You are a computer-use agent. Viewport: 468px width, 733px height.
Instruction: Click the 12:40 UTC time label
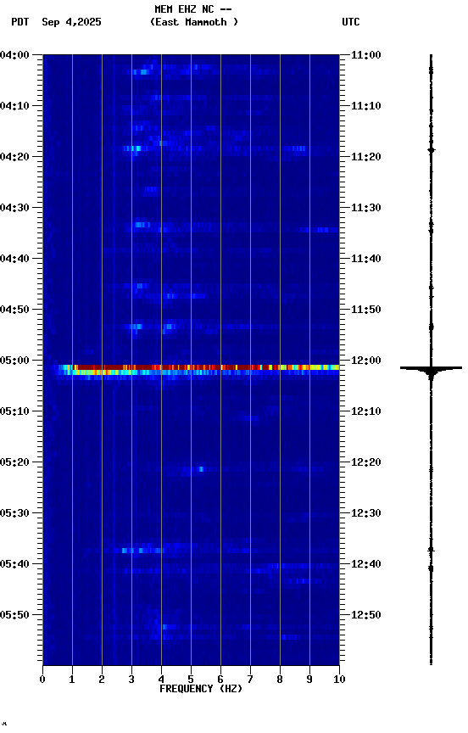366,564
